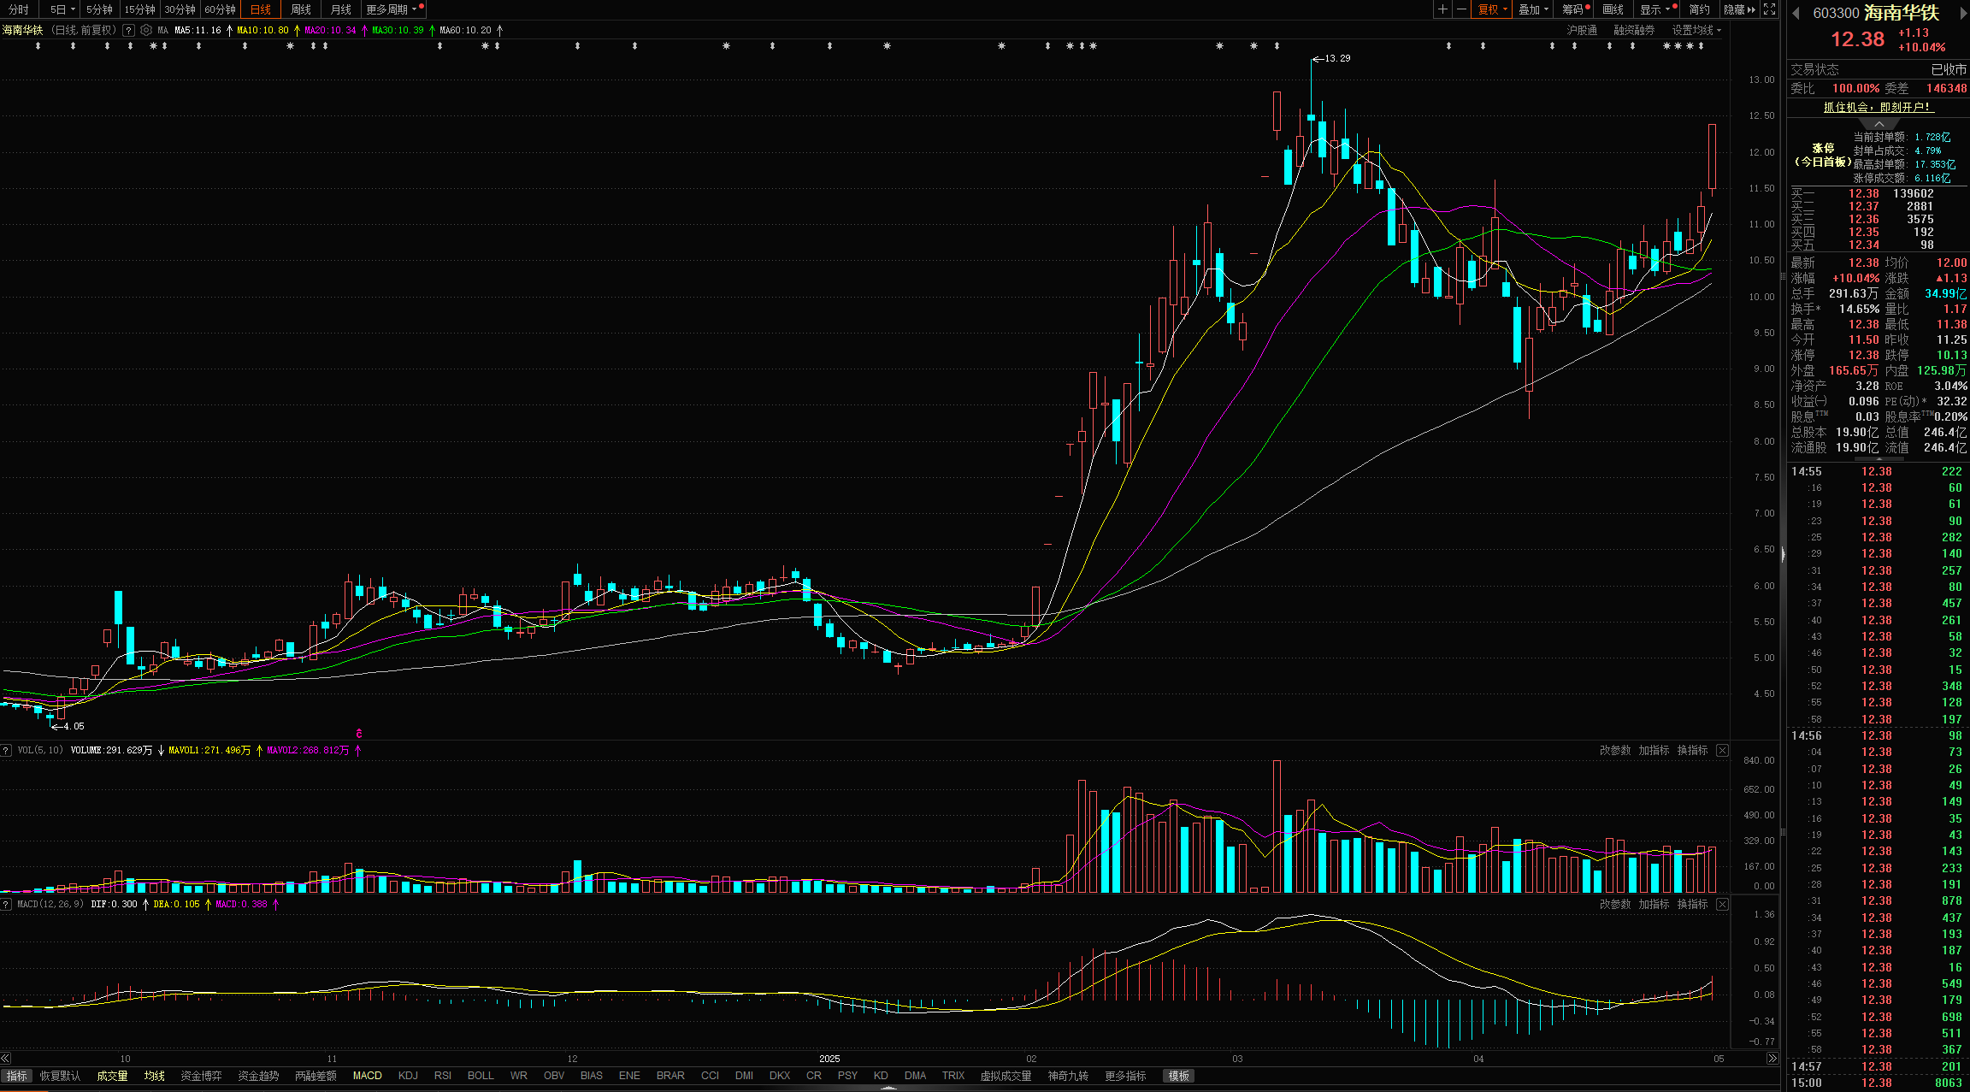
Task: Go to previous stock with left arrow
Action: tap(1796, 13)
